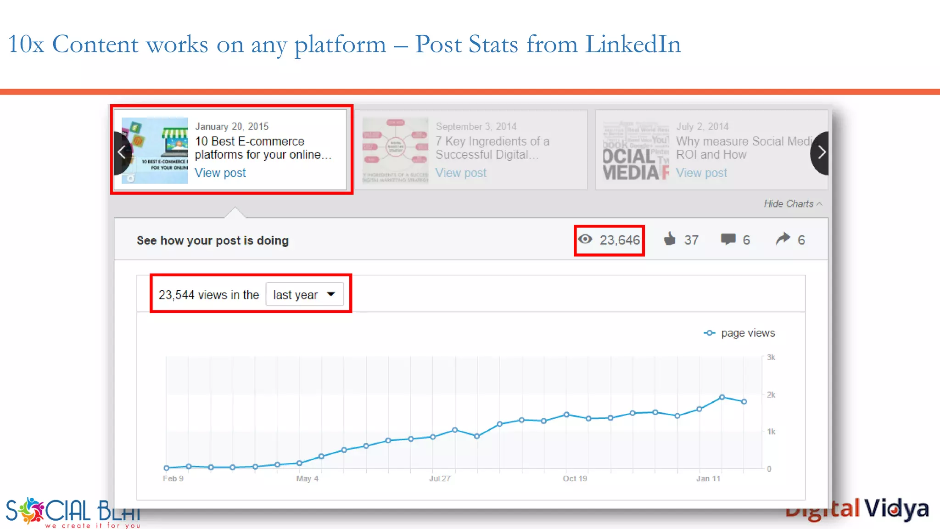Click the peak data point near Jan 11
940x529 pixels.
pos(722,397)
